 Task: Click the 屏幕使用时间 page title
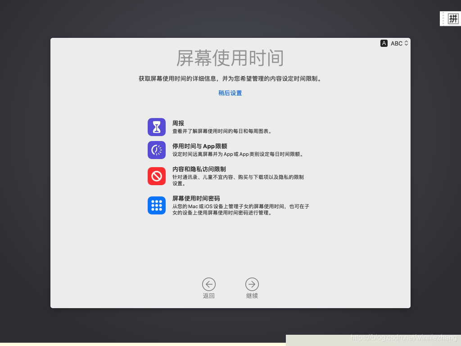tap(230, 58)
